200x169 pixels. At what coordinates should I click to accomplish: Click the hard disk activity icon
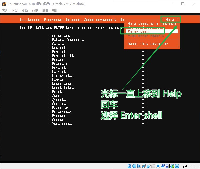coord(129,166)
